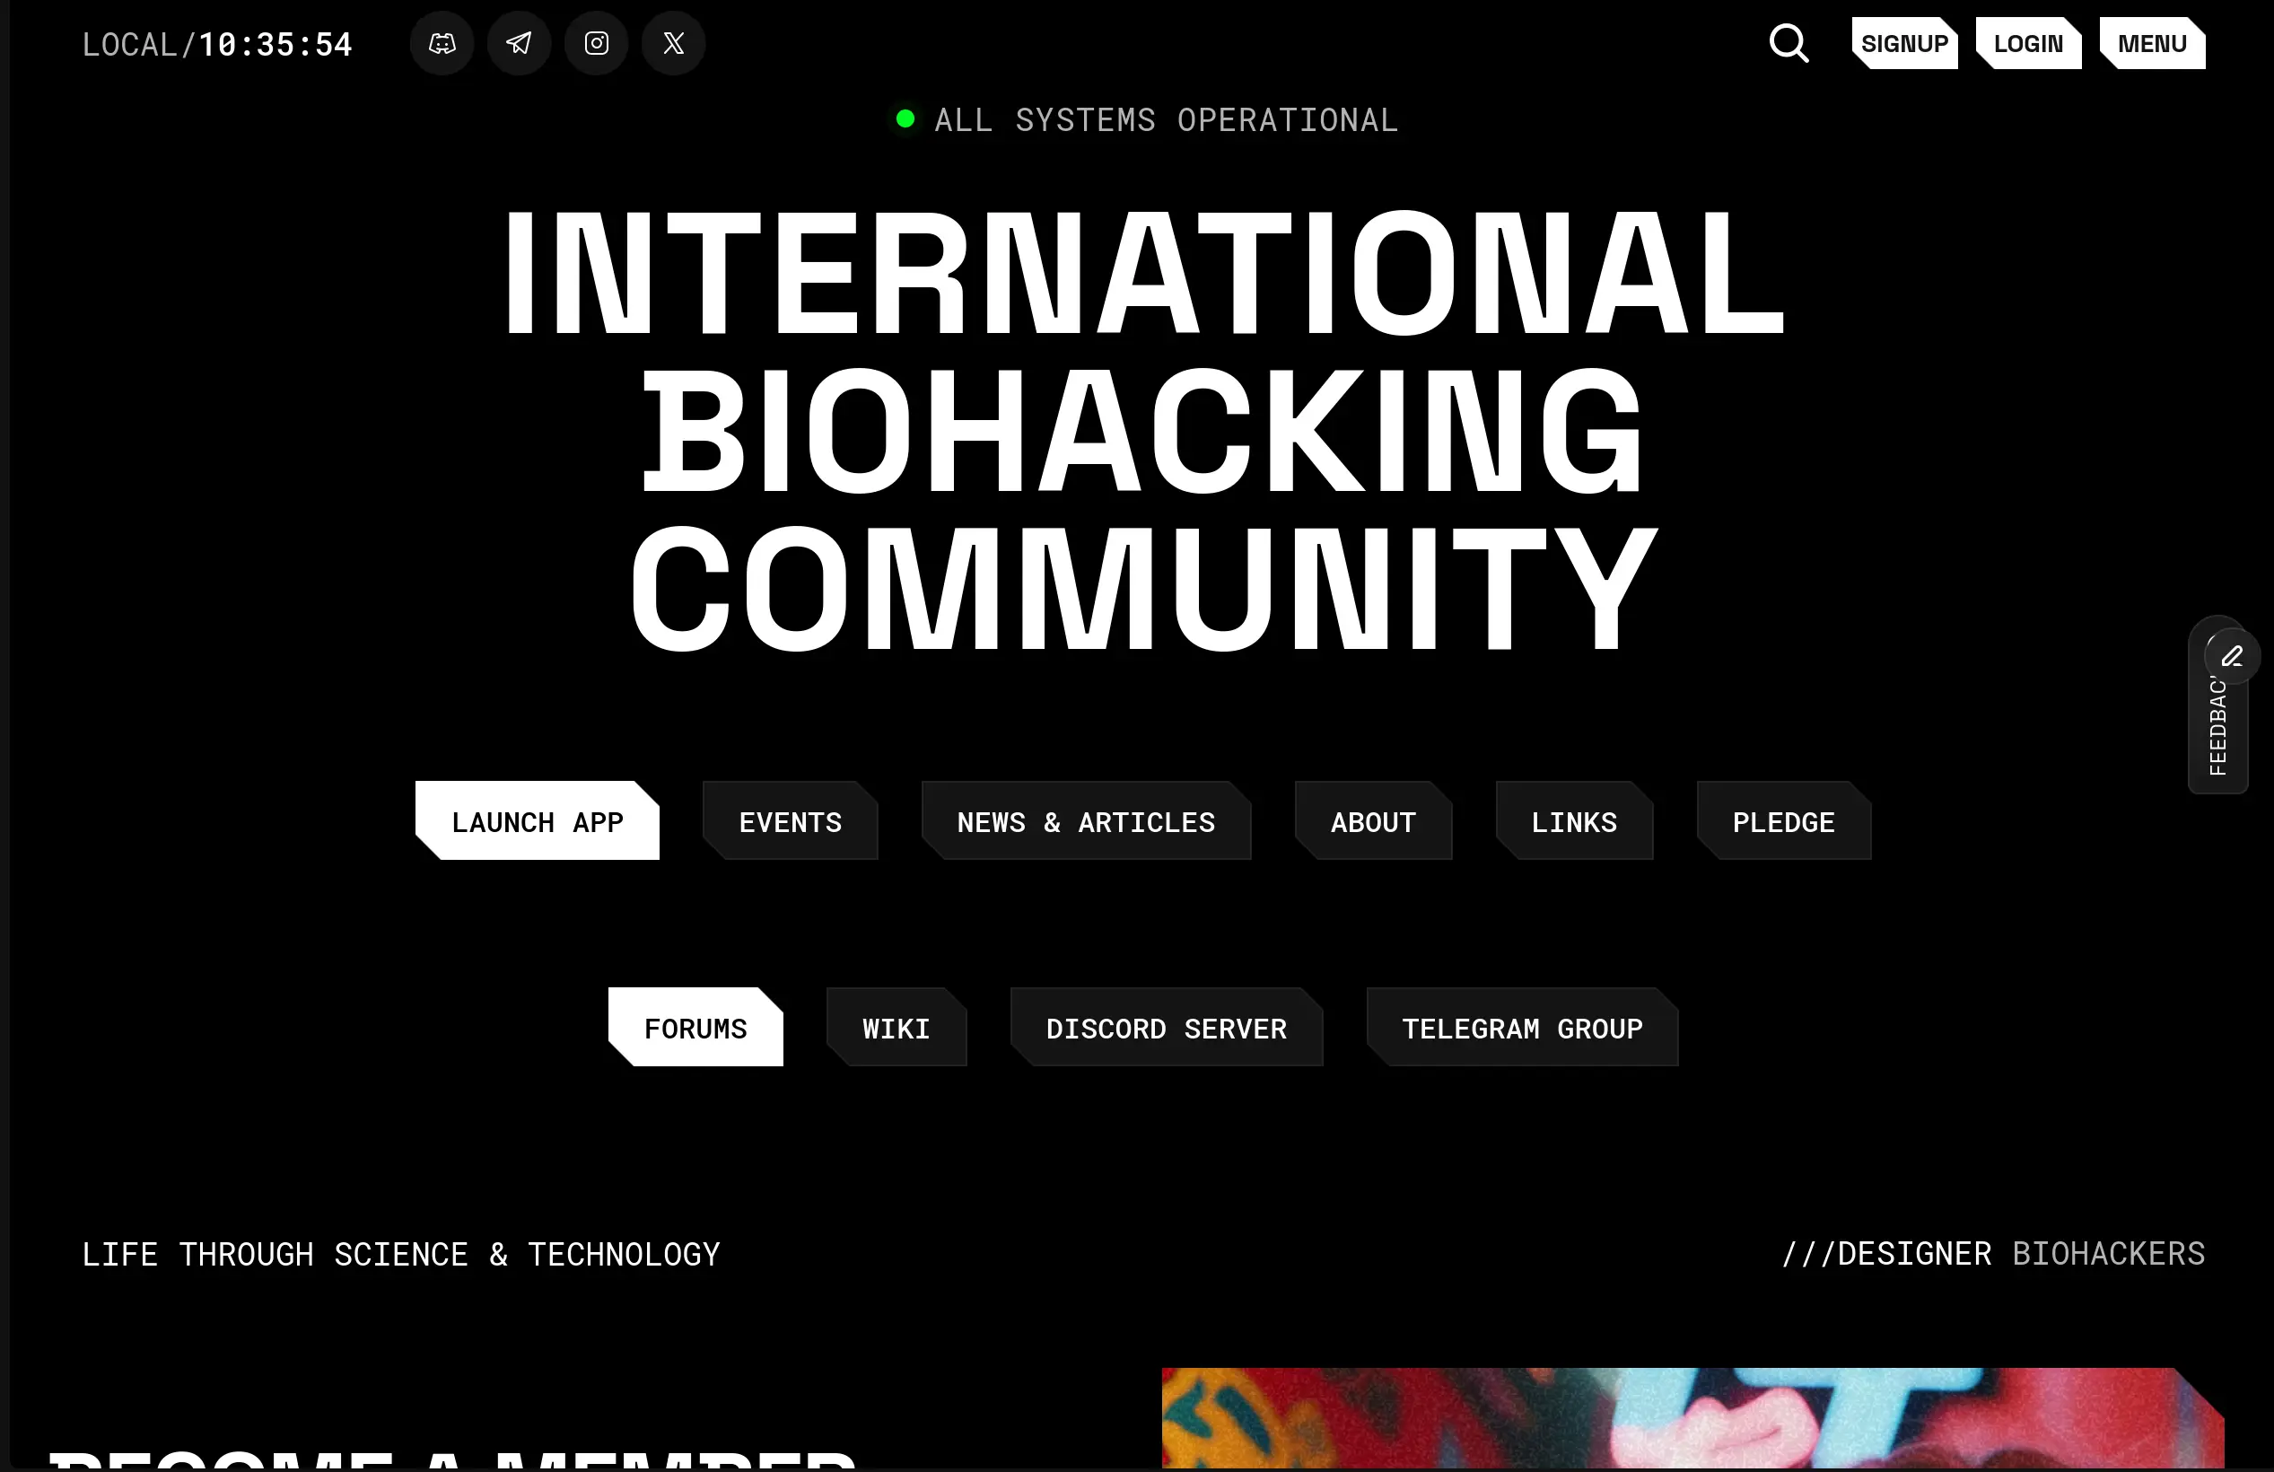This screenshot has height=1472, width=2274.
Task: Go to the FORUMS section
Action: point(695,1028)
